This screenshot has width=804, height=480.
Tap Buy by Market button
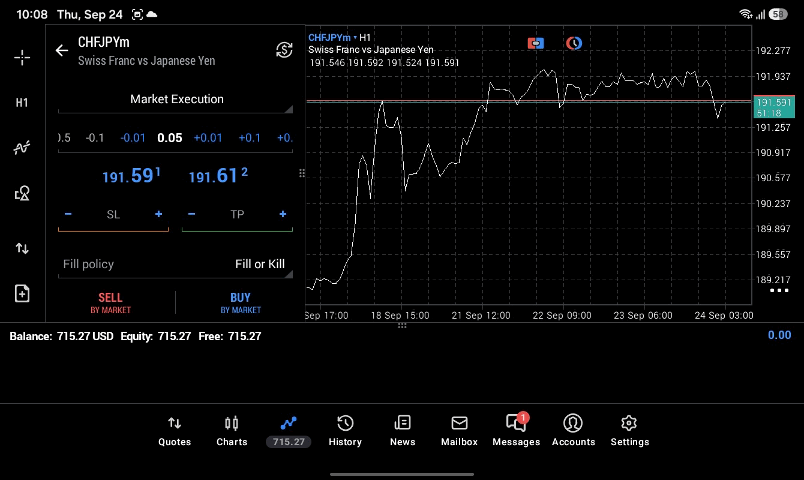click(x=241, y=303)
